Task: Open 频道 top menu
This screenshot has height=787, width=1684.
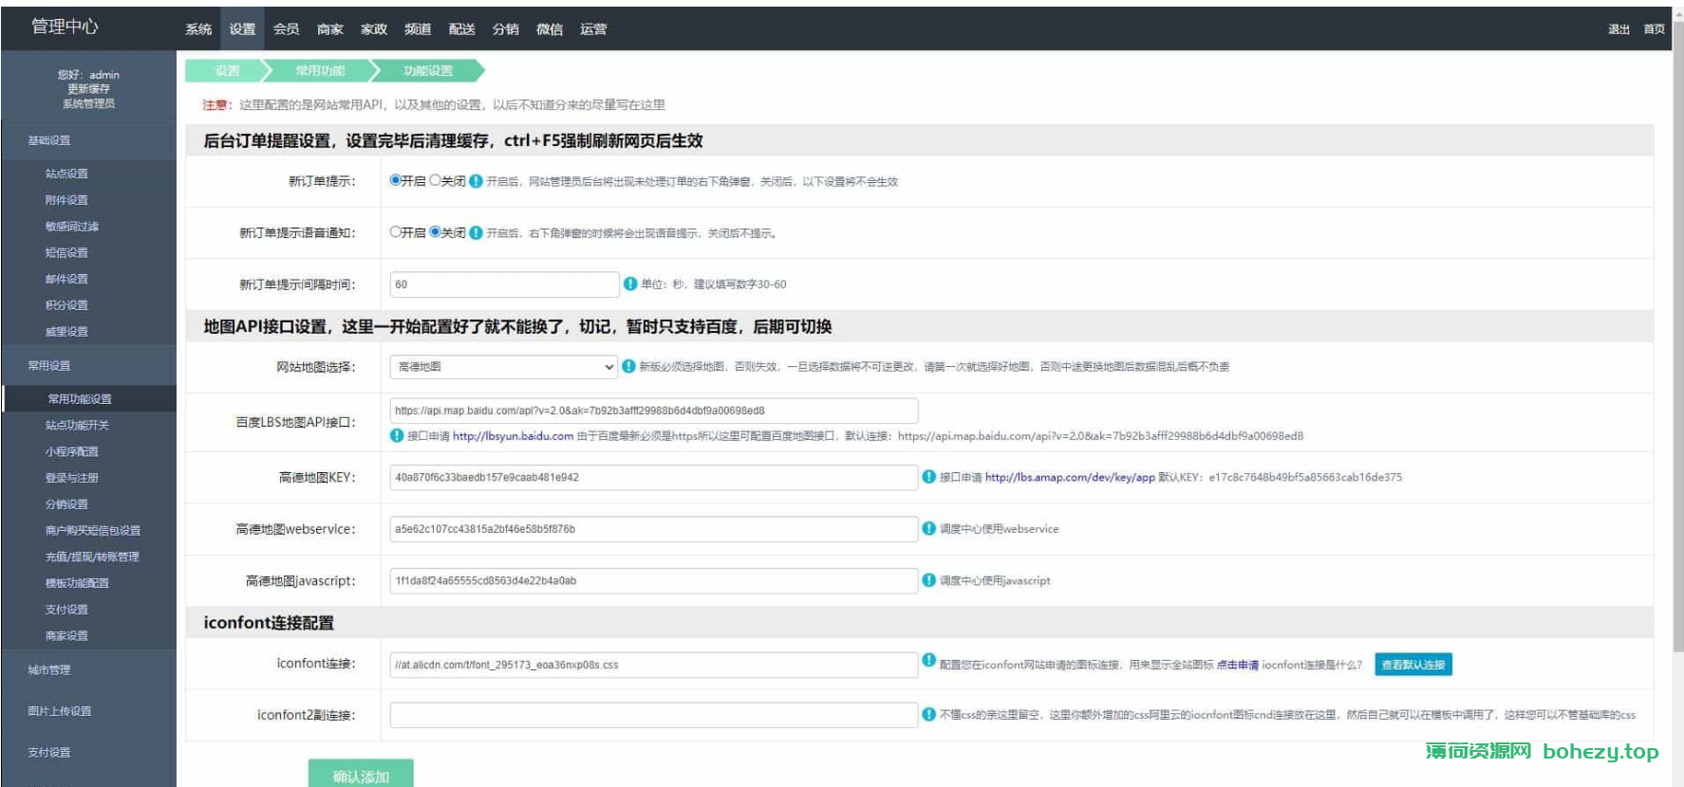Action: (x=418, y=29)
